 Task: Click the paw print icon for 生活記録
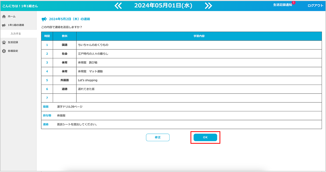click(4, 43)
